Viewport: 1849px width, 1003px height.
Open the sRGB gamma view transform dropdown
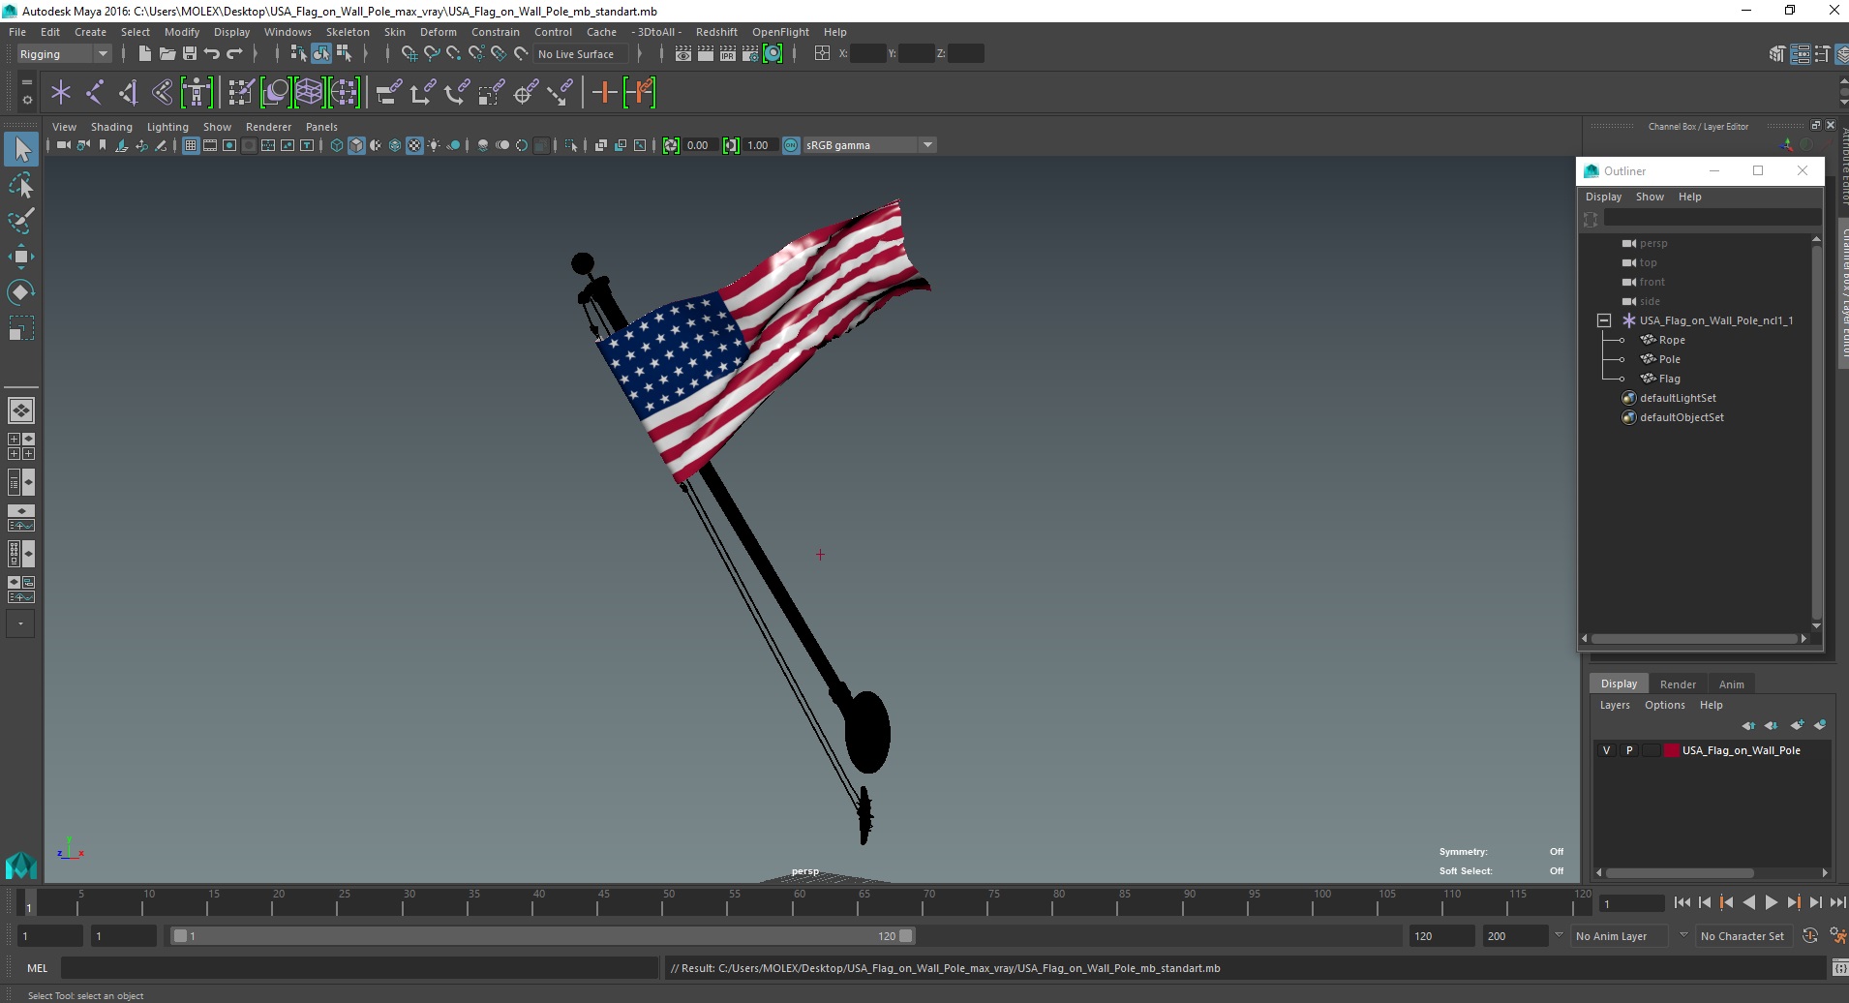click(x=869, y=145)
